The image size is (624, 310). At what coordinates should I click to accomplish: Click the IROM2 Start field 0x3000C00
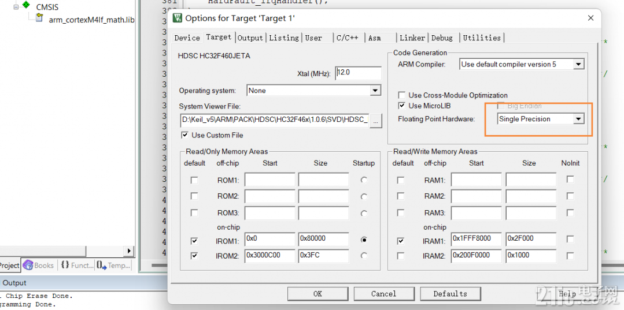tap(270, 256)
